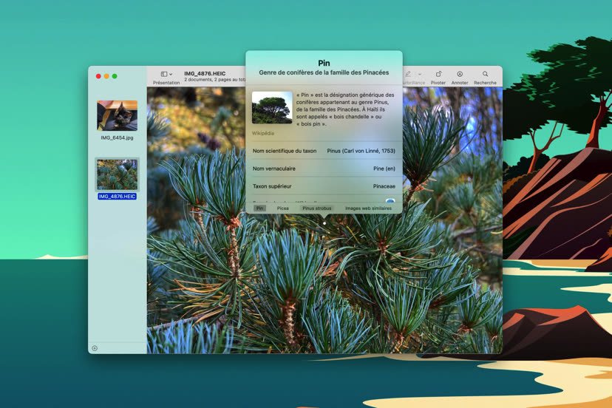The image size is (612, 408).
Task: Click the Pin popup title
Action: [324, 63]
